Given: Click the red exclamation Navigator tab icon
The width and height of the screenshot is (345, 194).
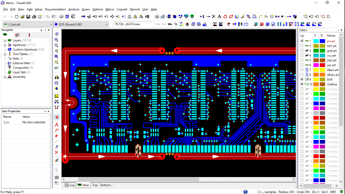Looking at the screenshot, I should [x=29, y=35].
